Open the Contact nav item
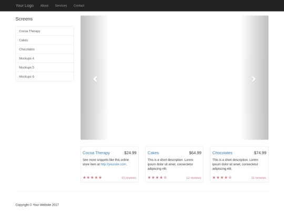This screenshot has width=284, height=213. point(79,6)
